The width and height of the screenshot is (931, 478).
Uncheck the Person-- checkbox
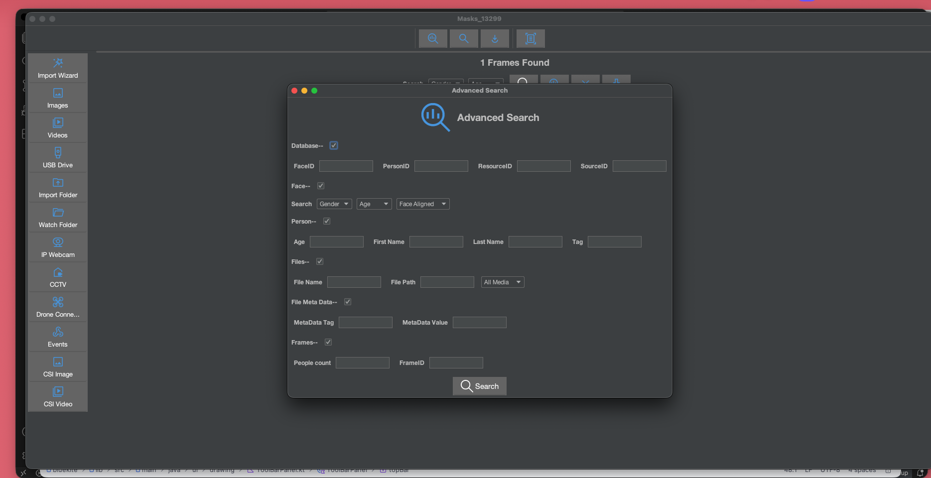pos(327,221)
